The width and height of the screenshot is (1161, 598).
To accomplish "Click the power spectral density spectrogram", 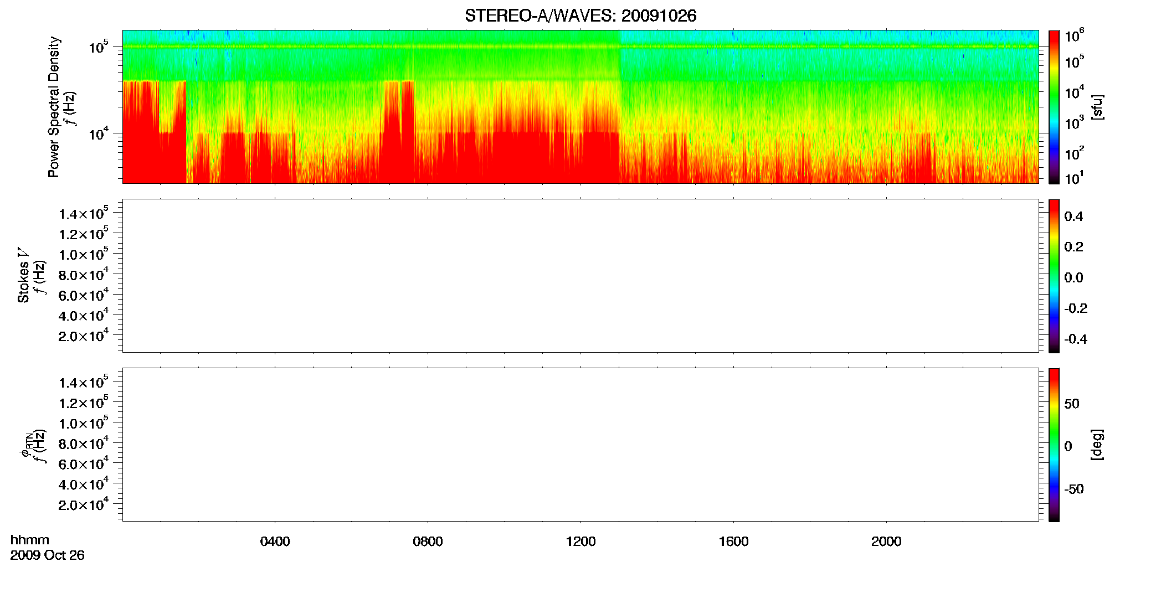I will (x=581, y=107).
